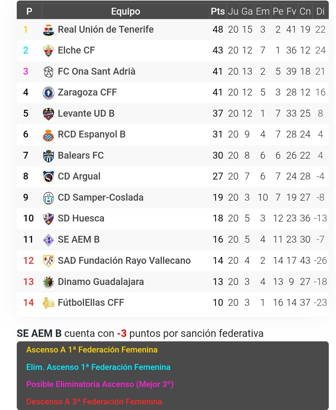The width and height of the screenshot is (336, 410).
Task: Click the CD Argual team name
Action: coord(79,176)
